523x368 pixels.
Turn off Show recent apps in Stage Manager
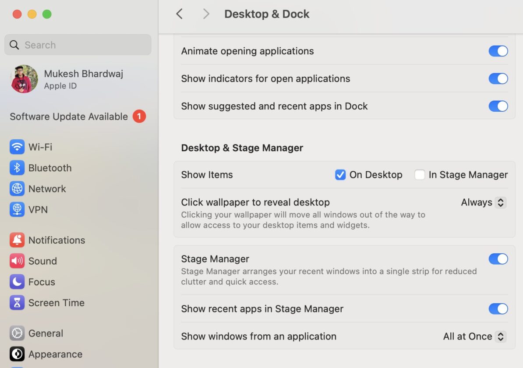pos(498,309)
